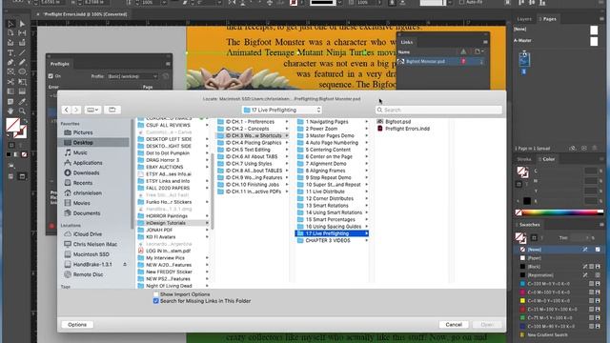Screen dimensions: 610x343
Task: Select the Selection tool in toolbox
Action: pos(10,24)
